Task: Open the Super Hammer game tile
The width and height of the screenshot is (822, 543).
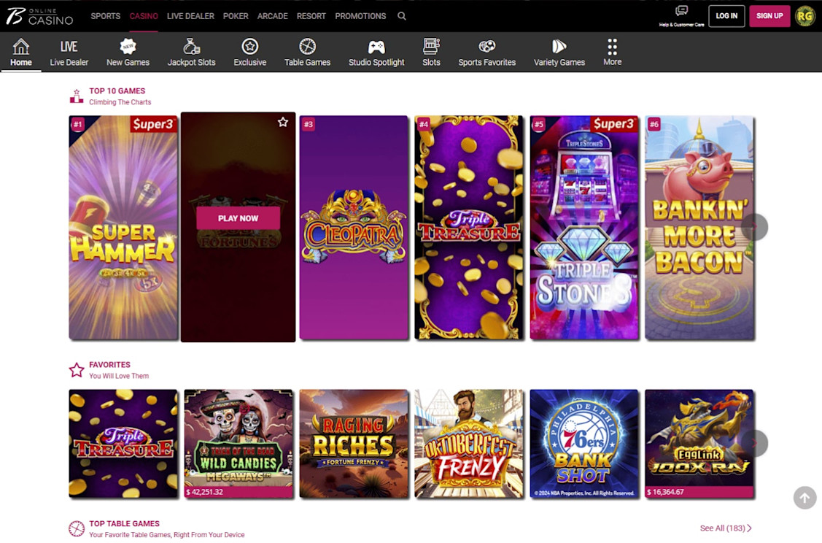Action: coord(123,228)
